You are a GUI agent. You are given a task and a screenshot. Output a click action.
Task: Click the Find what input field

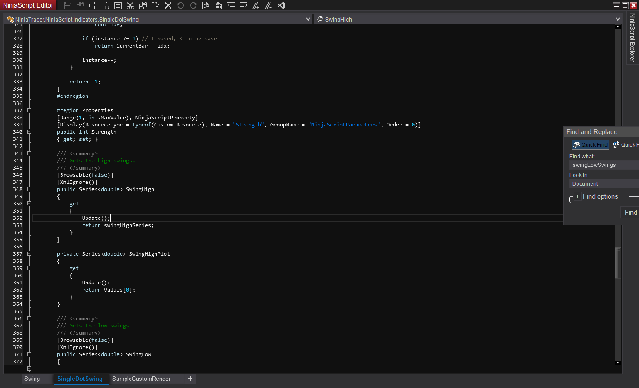(x=604, y=165)
